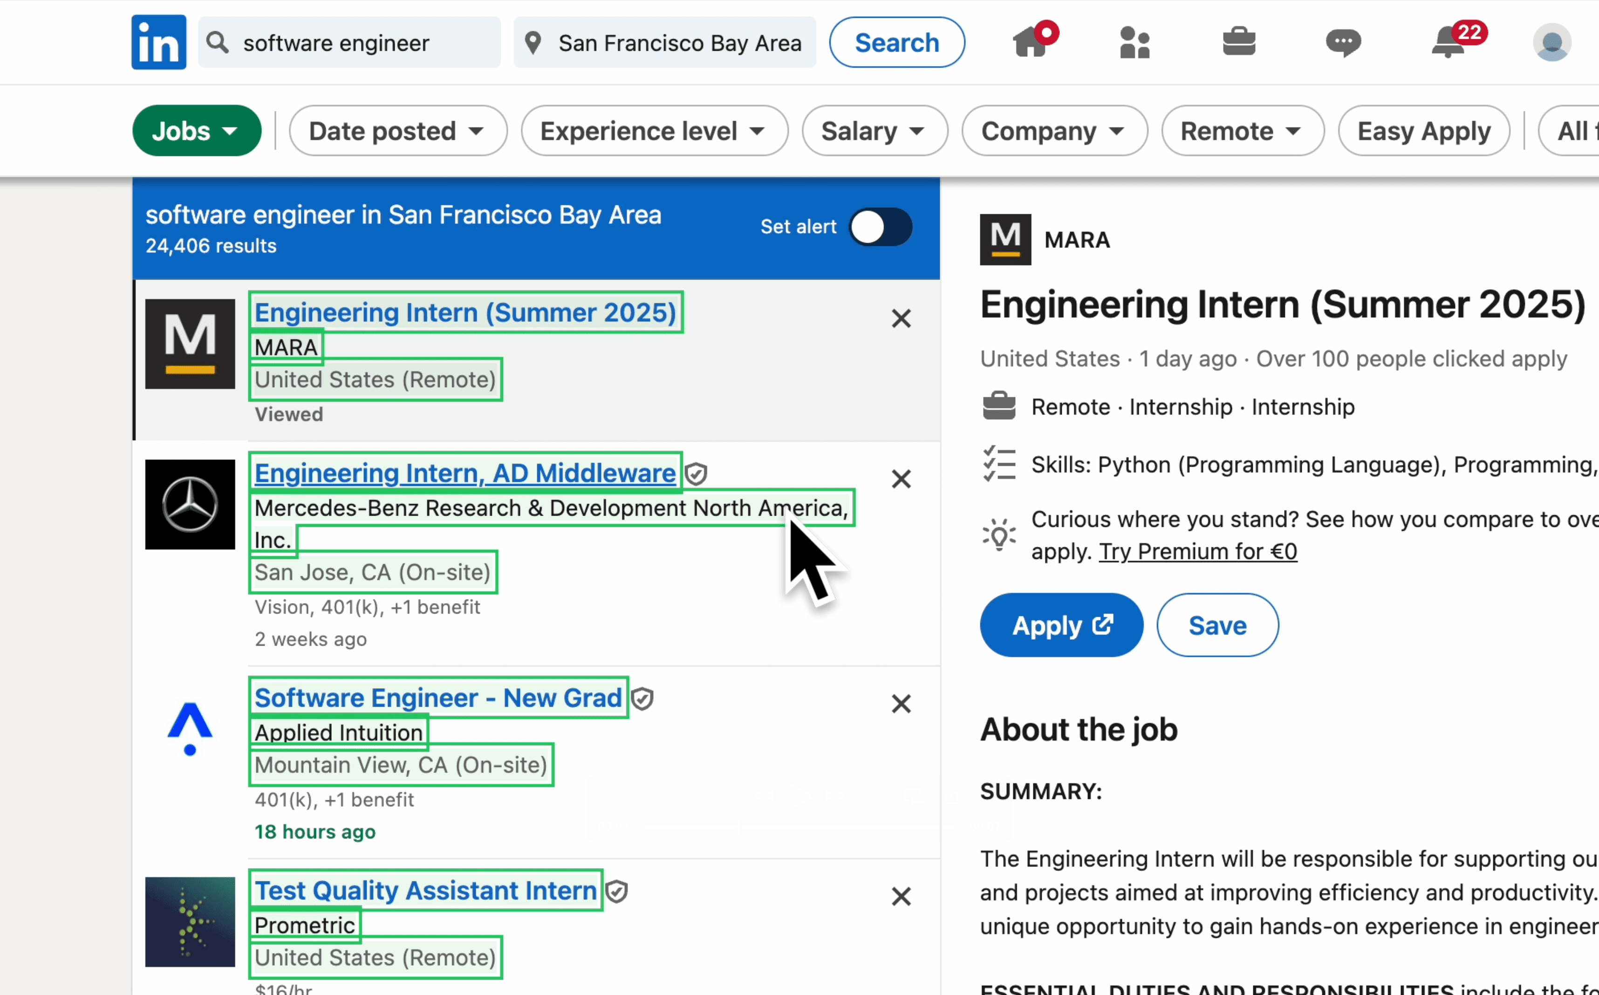Open the Jobs filter dropdown

197,131
